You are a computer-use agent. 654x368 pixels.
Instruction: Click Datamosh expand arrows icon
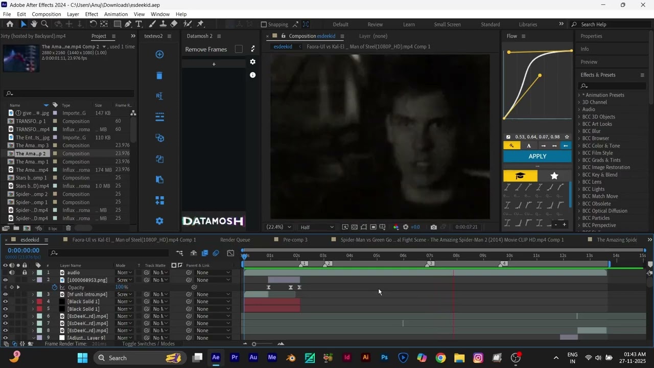coord(252,49)
